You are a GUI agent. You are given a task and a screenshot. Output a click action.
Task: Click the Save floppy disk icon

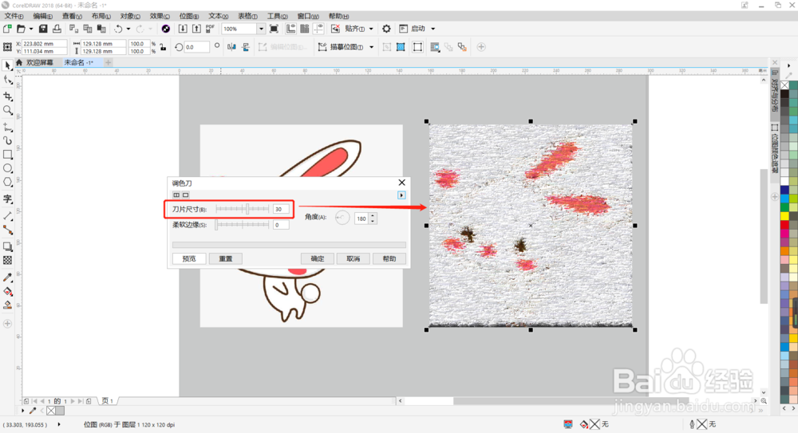point(43,29)
